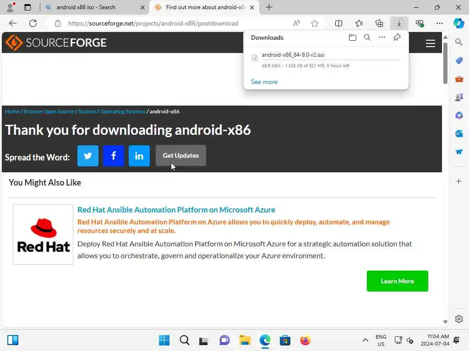Add this page to favorites
The image size is (469, 351).
pyautogui.click(x=314, y=23)
